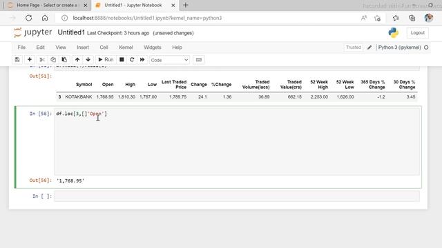
Task: Open the browser favorites list icon
Action: click(396, 18)
